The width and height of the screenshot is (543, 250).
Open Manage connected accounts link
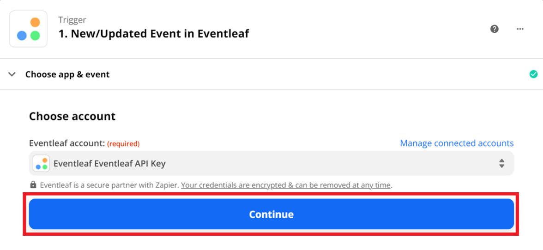(x=457, y=143)
